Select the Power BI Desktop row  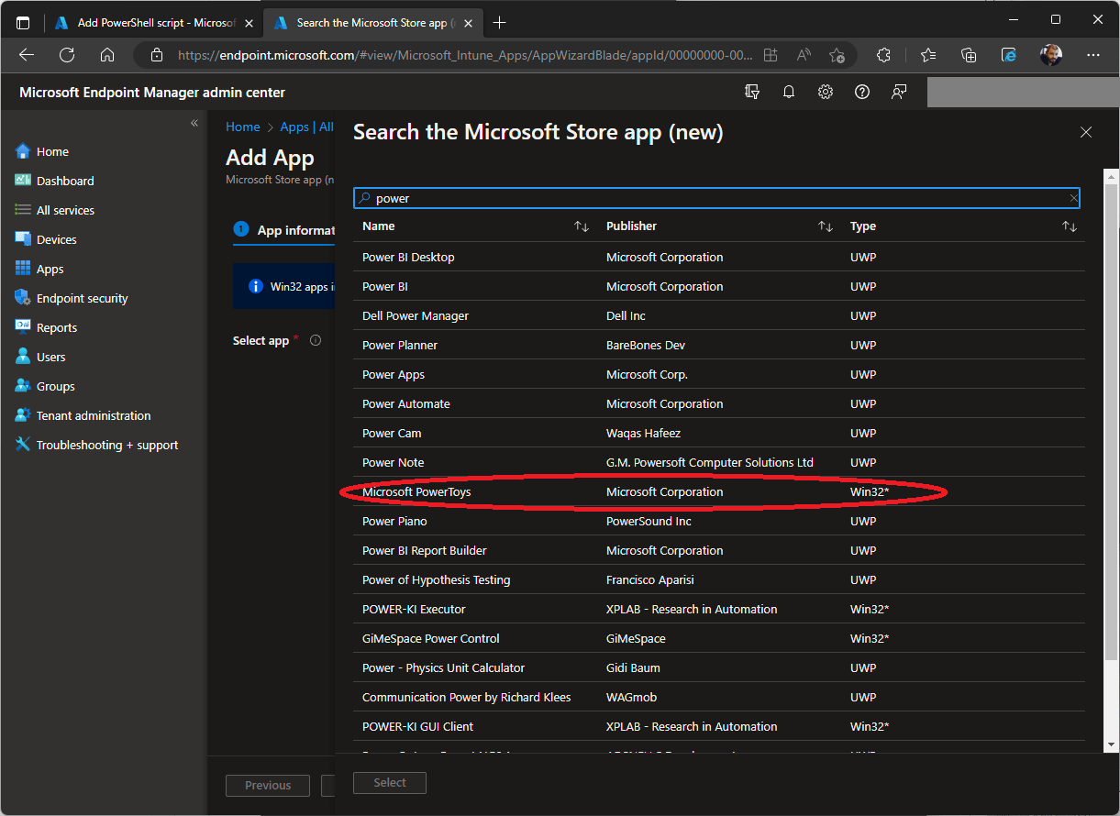[x=719, y=257]
